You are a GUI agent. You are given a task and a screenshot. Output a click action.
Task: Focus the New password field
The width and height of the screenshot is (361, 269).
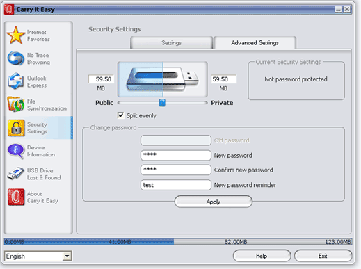coord(176,155)
